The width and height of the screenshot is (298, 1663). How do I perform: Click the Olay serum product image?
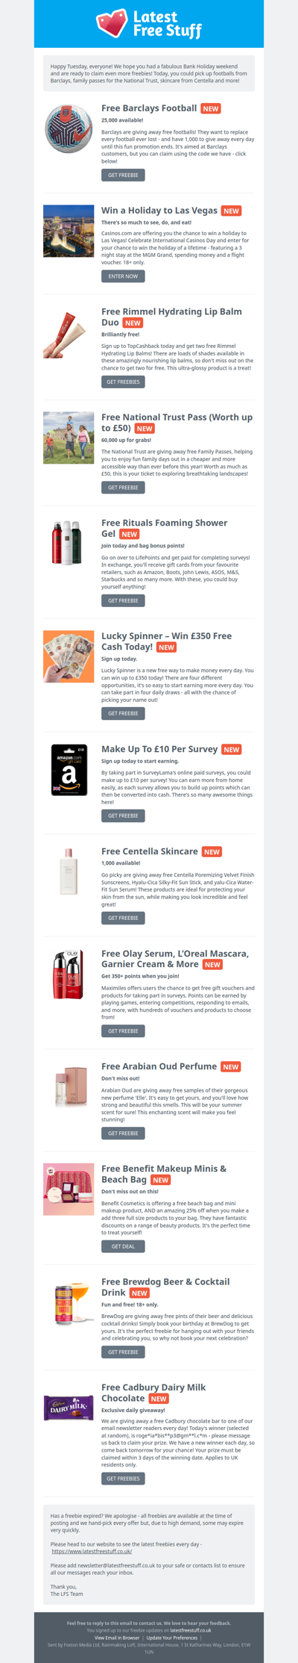(x=69, y=974)
